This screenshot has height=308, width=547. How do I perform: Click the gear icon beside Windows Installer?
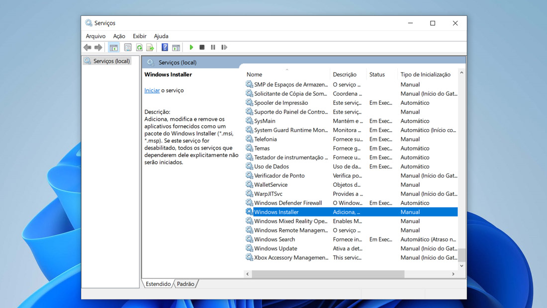(249, 212)
